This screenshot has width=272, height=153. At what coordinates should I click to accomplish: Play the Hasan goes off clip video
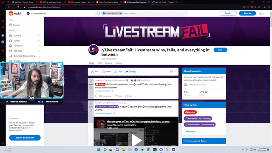[x=136, y=140]
